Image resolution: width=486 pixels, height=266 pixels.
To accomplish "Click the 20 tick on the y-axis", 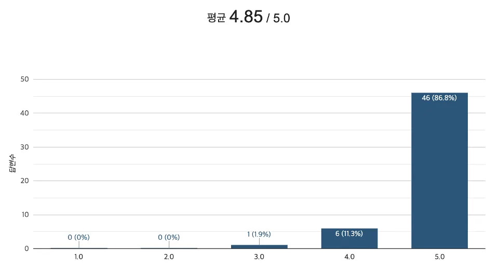I will pyautogui.click(x=24, y=181).
